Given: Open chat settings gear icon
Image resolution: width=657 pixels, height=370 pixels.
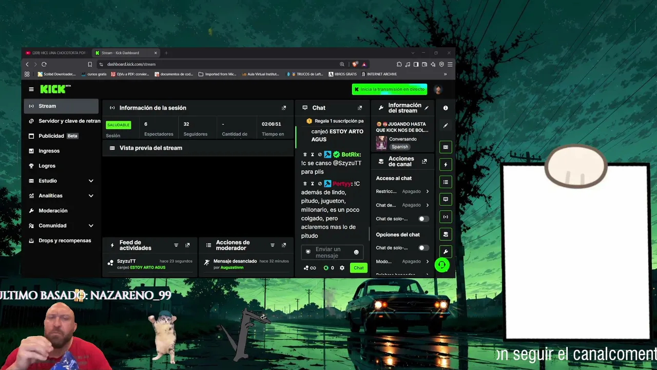Looking at the screenshot, I should pos(342,268).
